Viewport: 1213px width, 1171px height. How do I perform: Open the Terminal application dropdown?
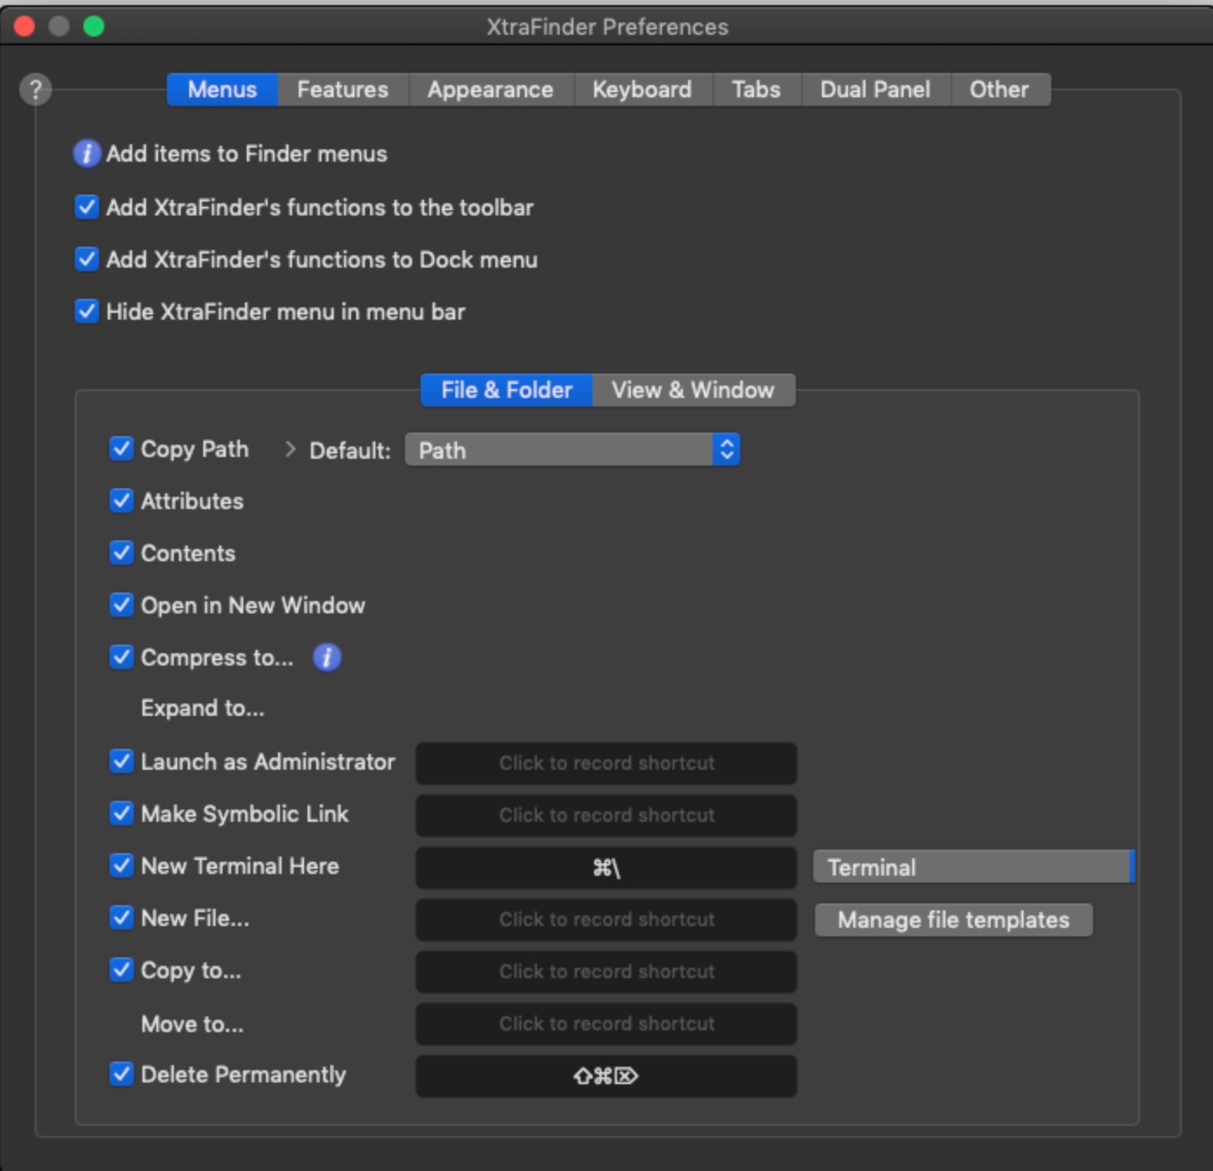(x=973, y=867)
